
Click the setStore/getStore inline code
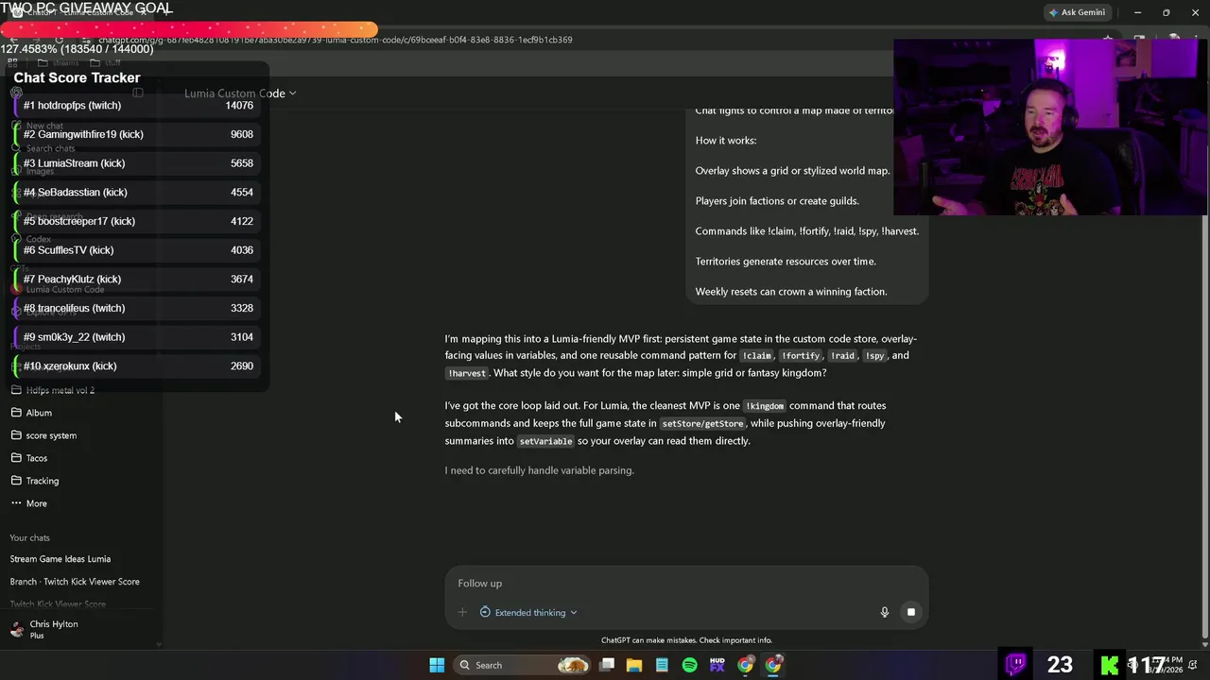click(702, 424)
